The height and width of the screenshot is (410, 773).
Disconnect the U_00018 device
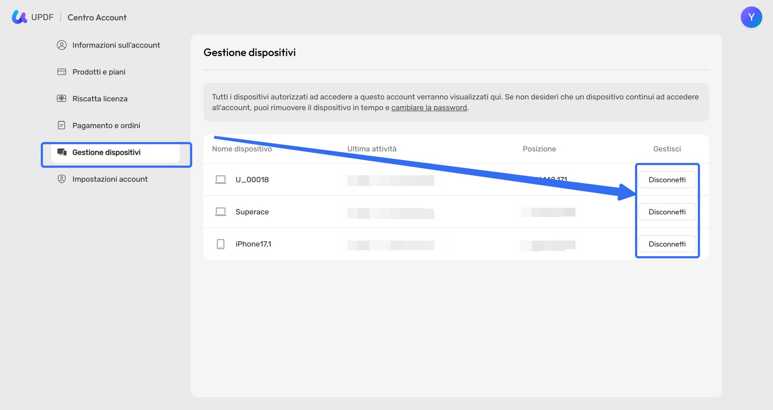click(667, 180)
